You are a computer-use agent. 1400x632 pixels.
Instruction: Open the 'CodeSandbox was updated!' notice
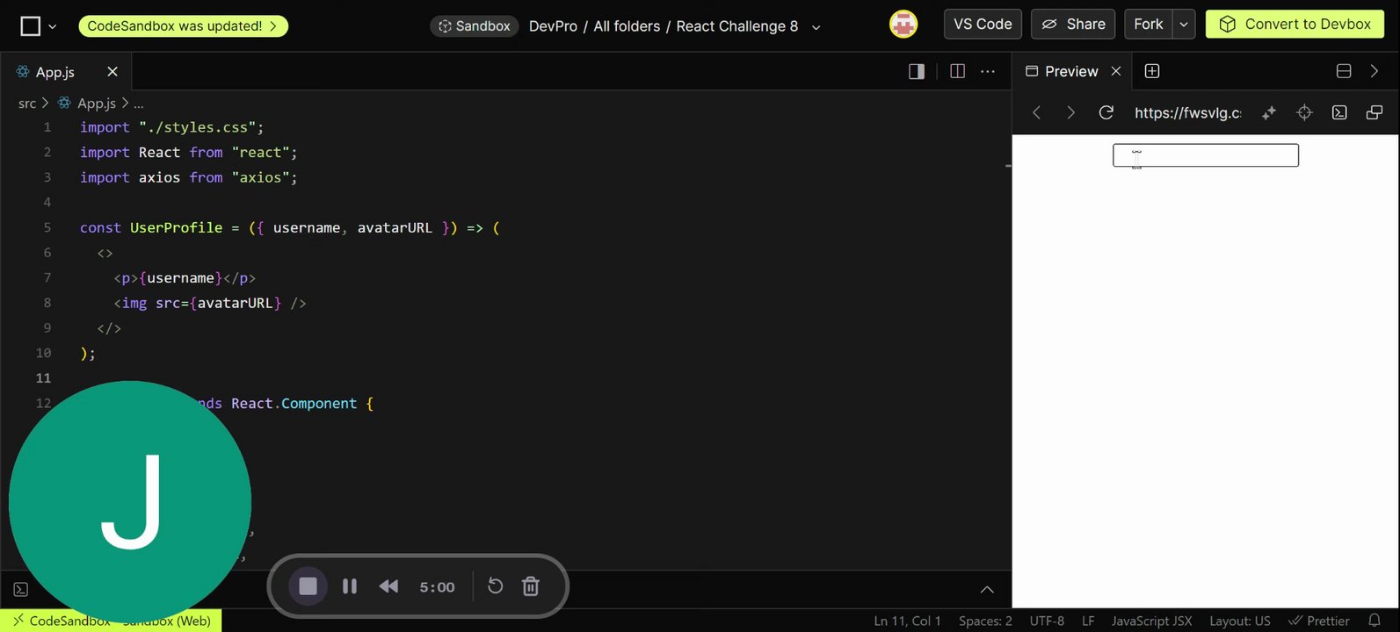(x=183, y=26)
